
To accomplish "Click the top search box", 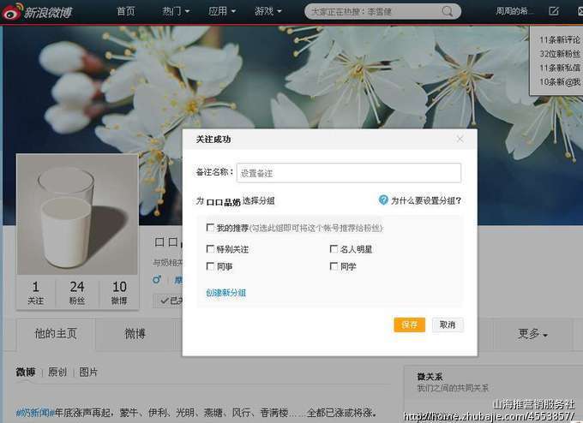I will pyautogui.click(x=383, y=11).
